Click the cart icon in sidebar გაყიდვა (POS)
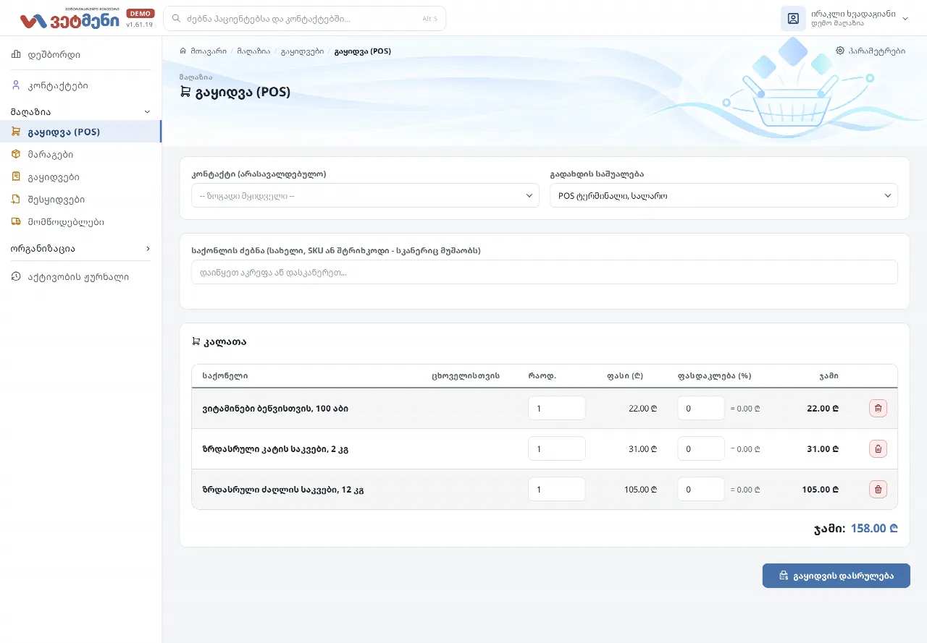The width and height of the screenshot is (927, 643). click(x=16, y=132)
